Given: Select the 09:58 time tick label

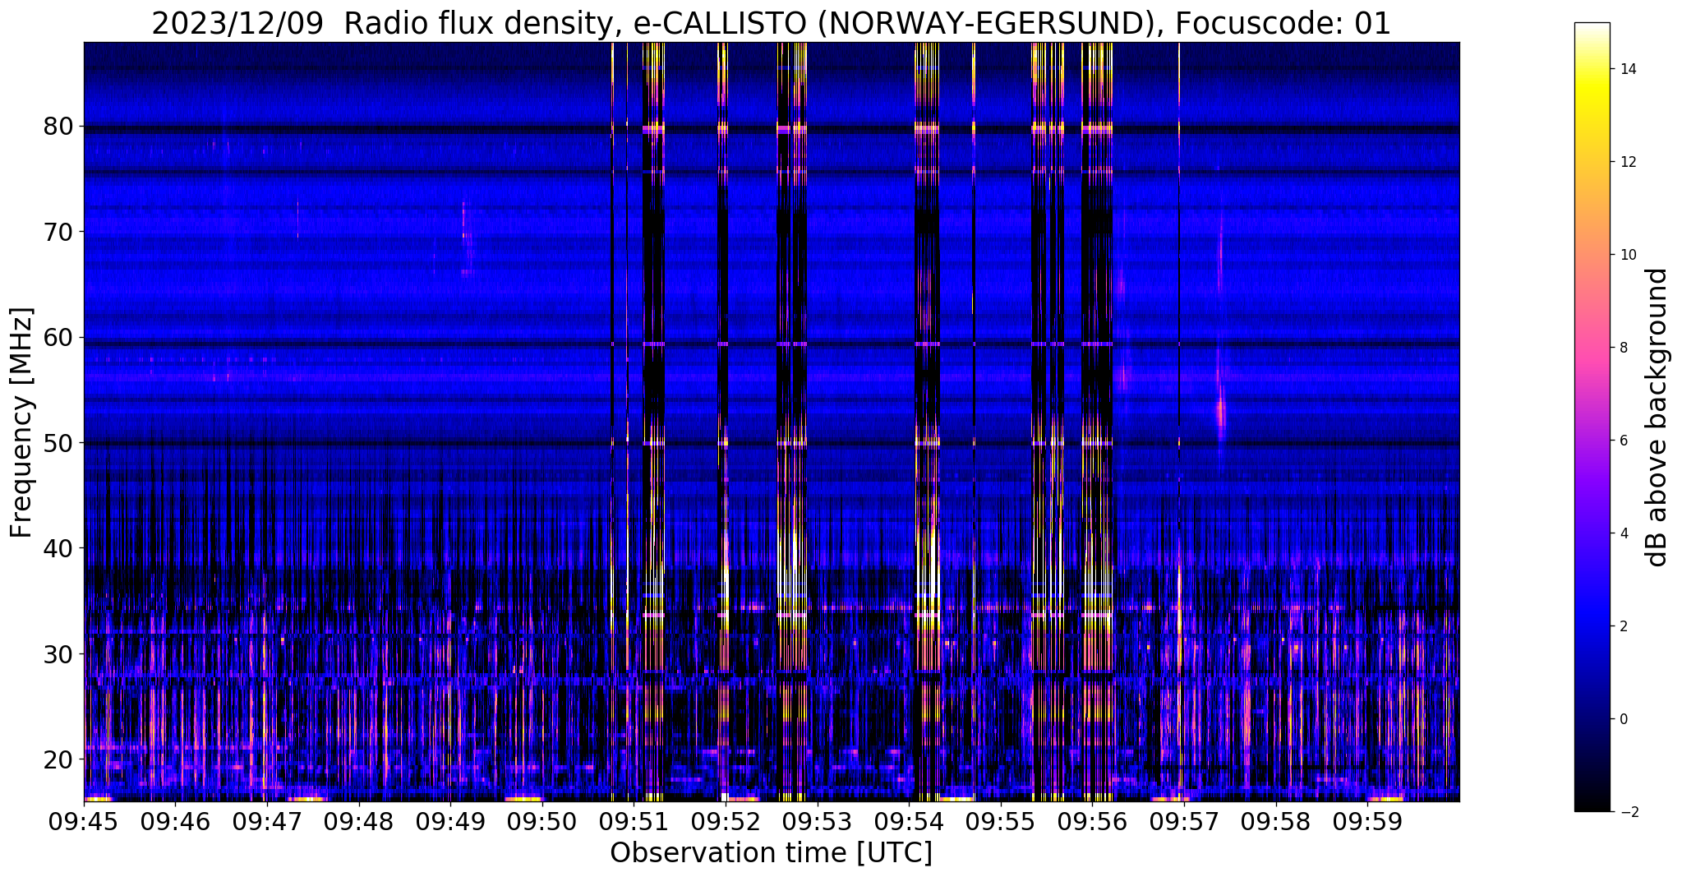Looking at the screenshot, I should [1275, 821].
